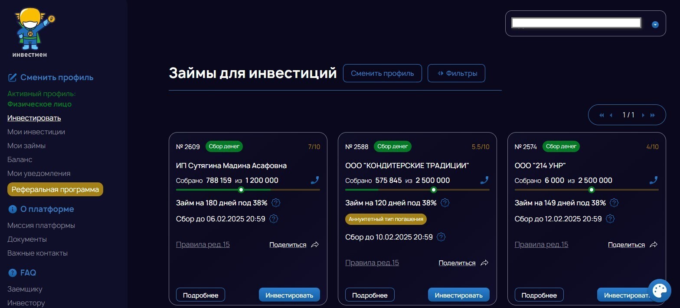Click Подробнее on КОНДИТЕРСКИЕ ТРАДИЦИИ loan
This screenshot has width=680, height=308.
tap(370, 295)
